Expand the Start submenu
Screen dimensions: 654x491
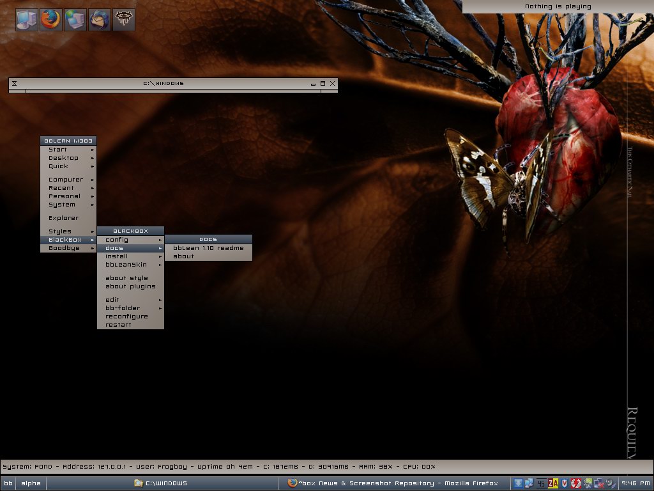pyautogui.click(x=68, y=150)
